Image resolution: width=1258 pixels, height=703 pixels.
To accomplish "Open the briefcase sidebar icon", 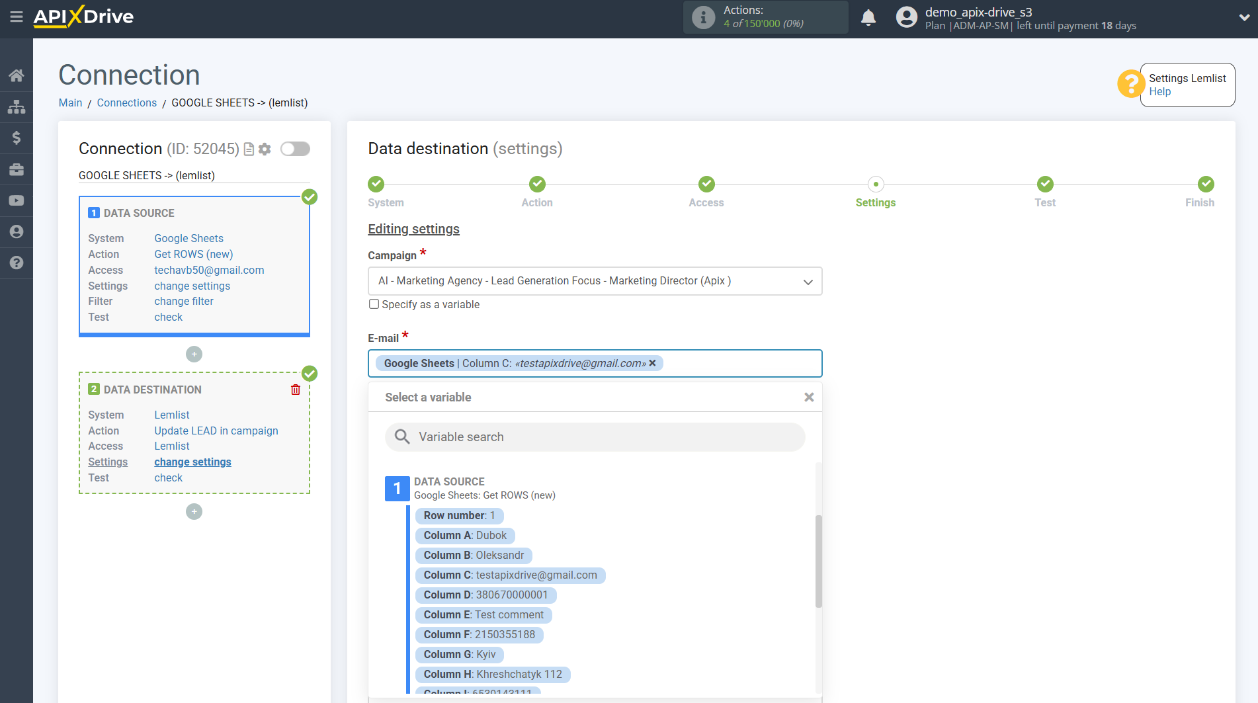I will tap(17, 169).
